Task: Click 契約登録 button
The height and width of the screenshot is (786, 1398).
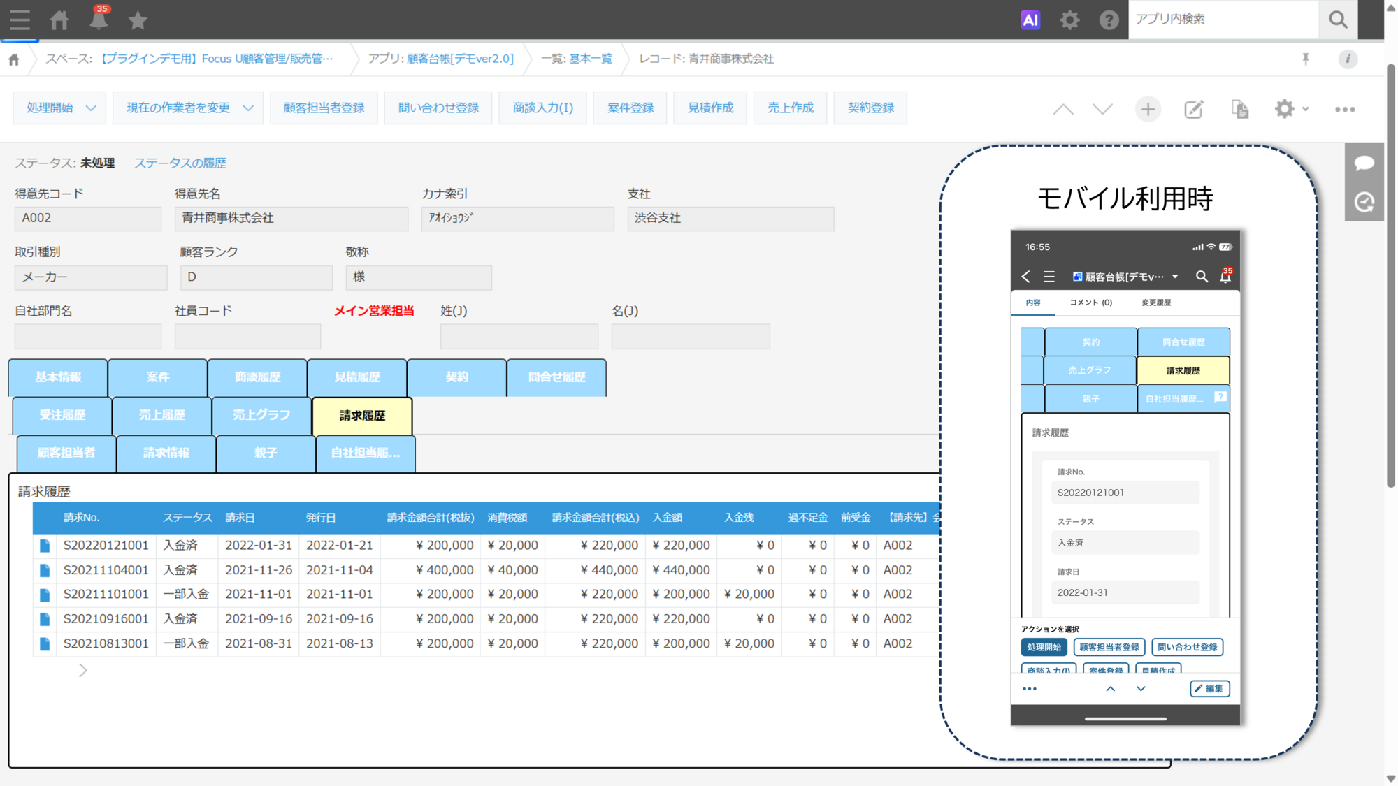Action: click(x=871, y=108)
